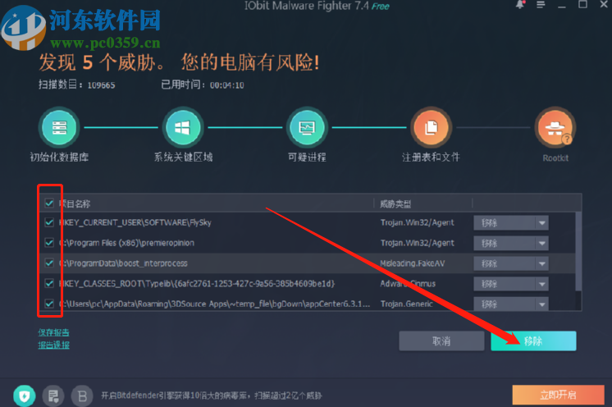The width and height of the screenshot is (612, 407).
Task: Uncheck the premieropinion entry checkbox
Action: tap(49, 243)
